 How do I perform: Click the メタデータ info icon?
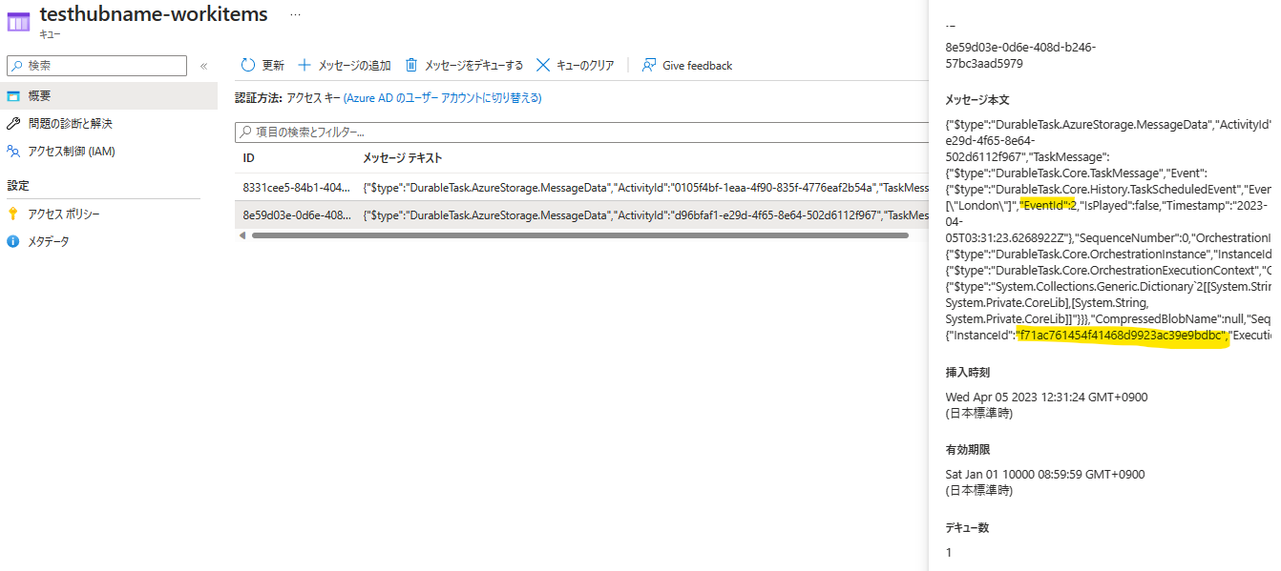click(11, 240)
